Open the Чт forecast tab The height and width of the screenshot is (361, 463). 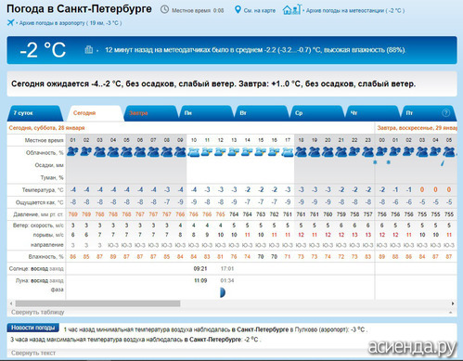[x=372, y=113]
